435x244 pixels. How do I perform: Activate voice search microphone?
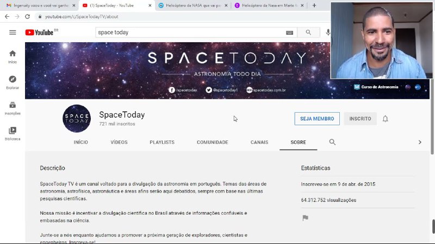pos(328,33)
